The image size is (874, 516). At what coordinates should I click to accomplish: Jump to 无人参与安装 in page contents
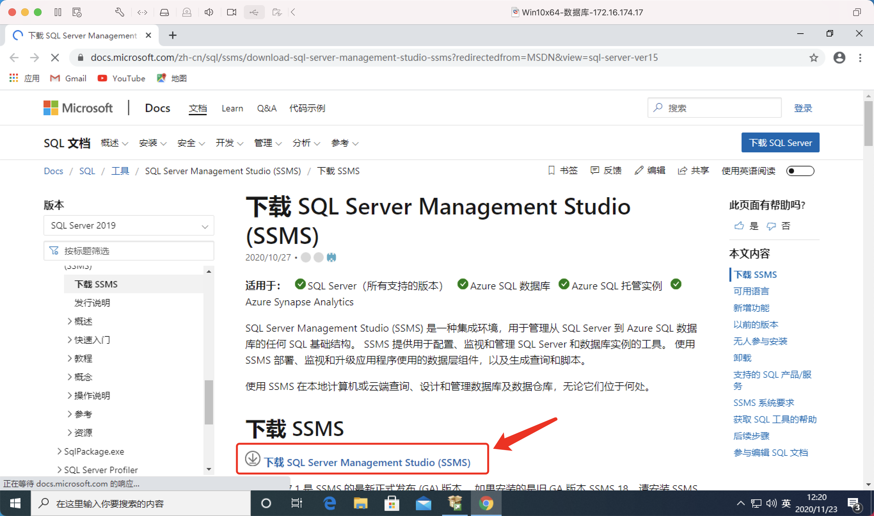tap(760, 341)
